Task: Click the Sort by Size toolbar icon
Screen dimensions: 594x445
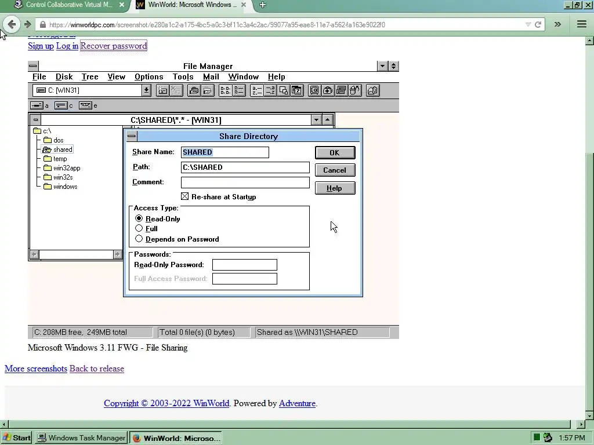Action: tap(283, 90)
